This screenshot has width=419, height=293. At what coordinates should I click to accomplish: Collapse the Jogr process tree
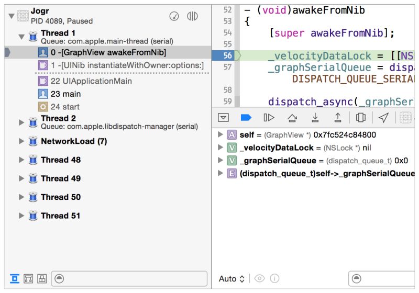pyautogui.click(x=12, y=16)
